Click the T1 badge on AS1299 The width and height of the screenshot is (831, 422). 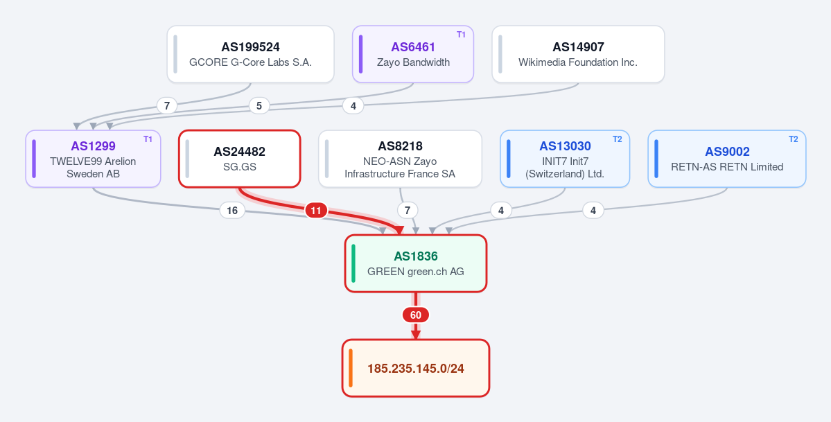pyautogui.click(x=148, y=139)
